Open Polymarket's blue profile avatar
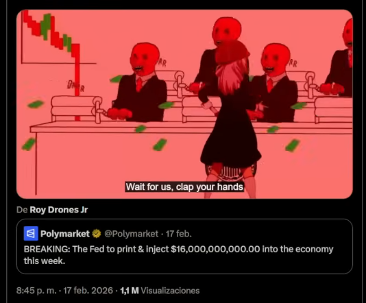This screenshot has height=303, width=366. 31,234
